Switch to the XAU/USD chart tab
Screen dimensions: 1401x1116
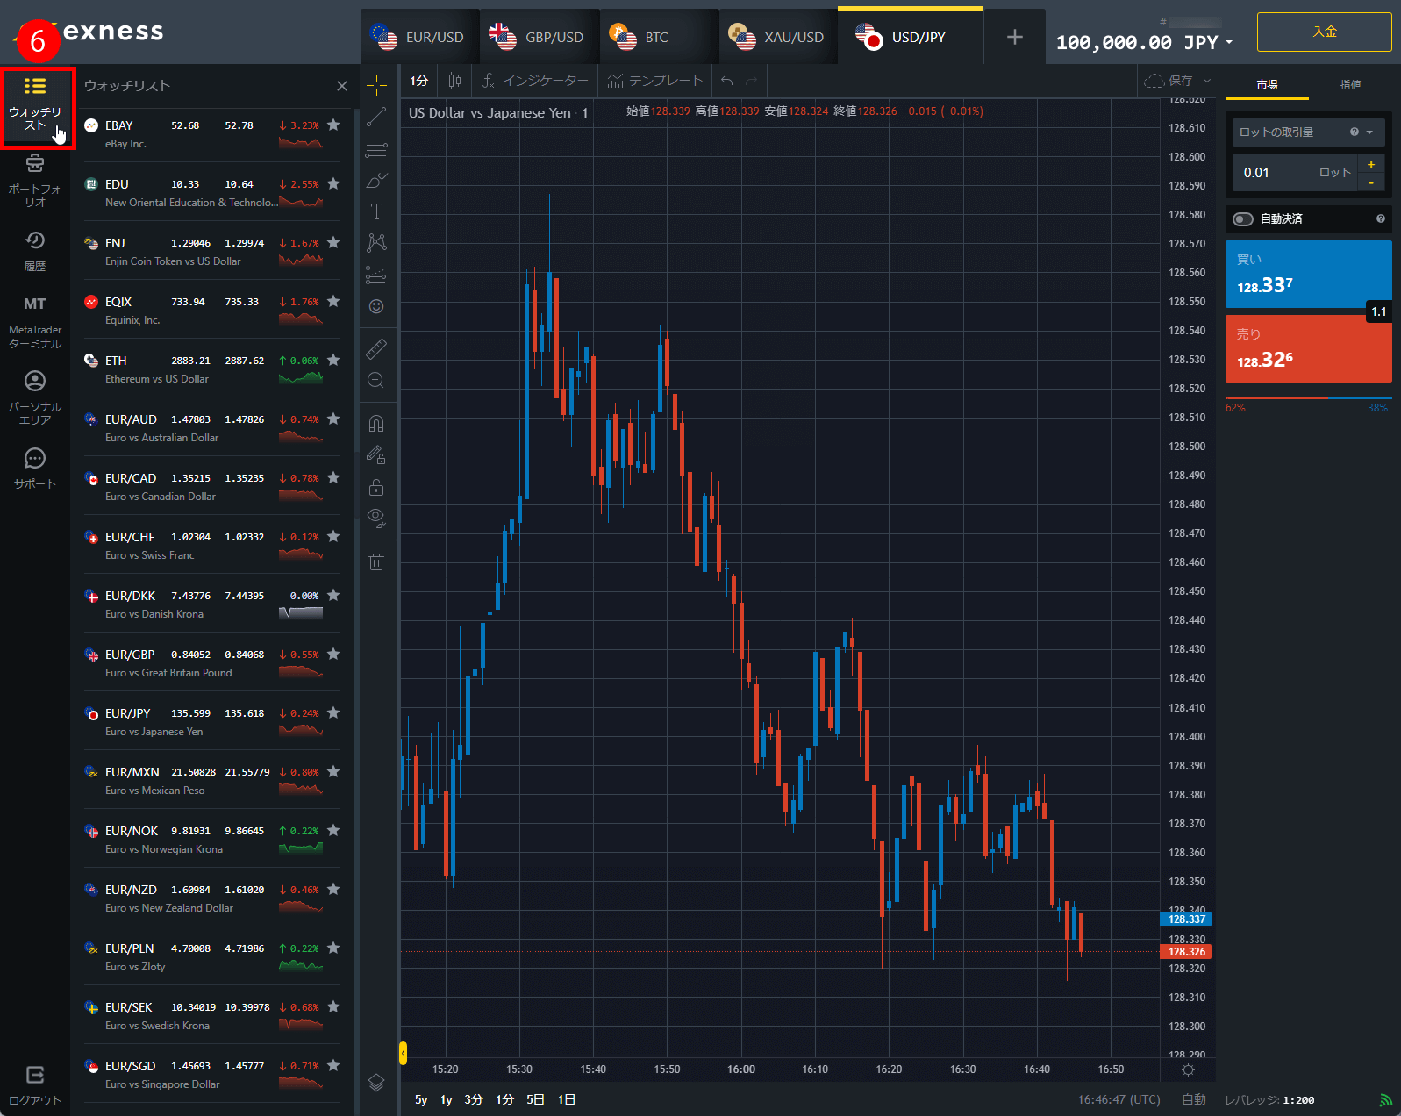[x=777, y=37]
